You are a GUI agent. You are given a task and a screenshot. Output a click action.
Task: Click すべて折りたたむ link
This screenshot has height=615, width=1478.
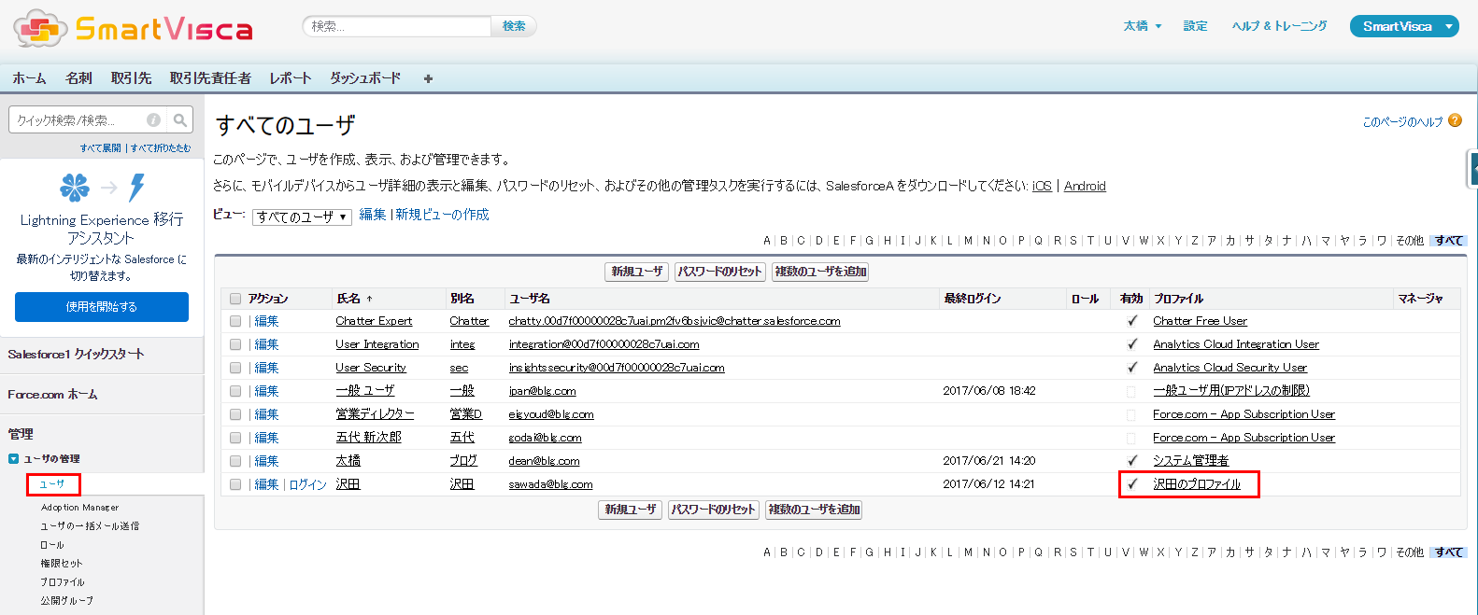click(161, 148)
